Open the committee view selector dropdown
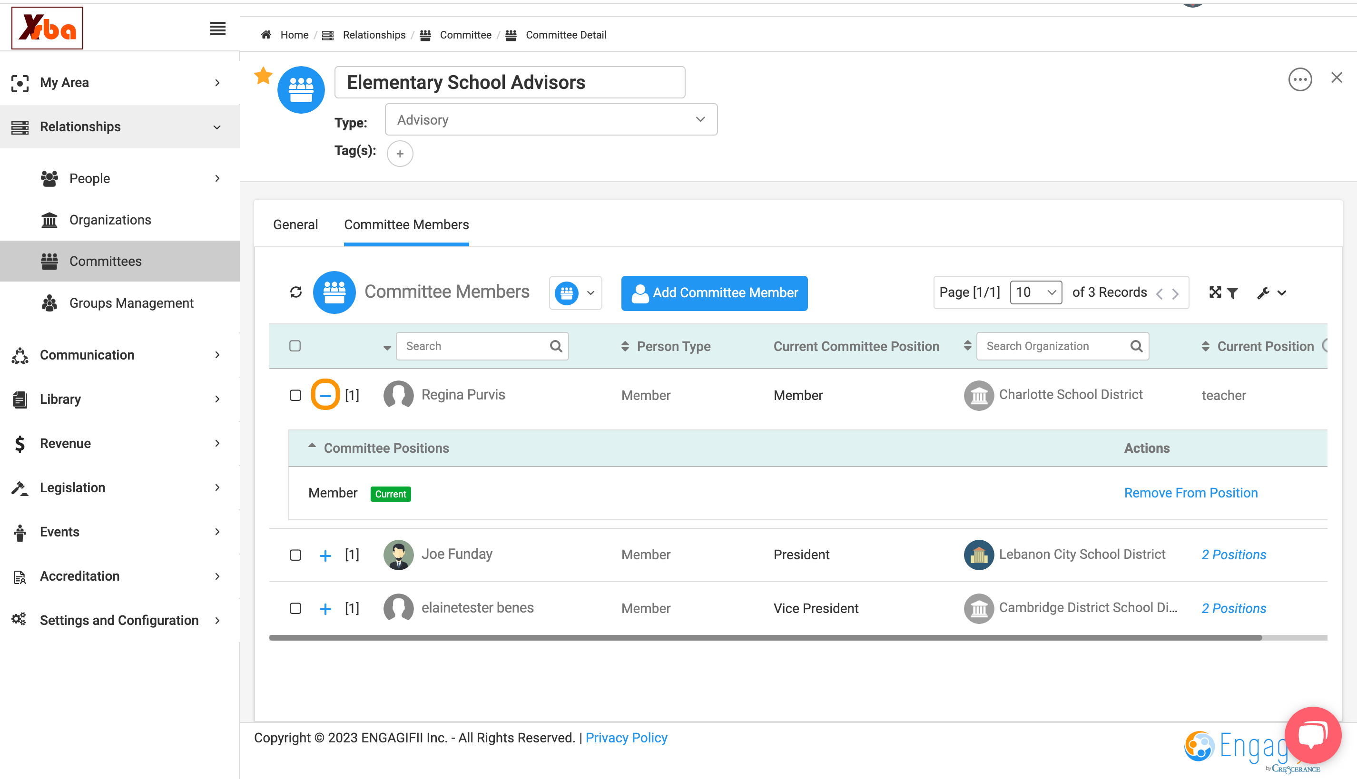The width and height of the screenshot is (1357, 779). point(575,292)
